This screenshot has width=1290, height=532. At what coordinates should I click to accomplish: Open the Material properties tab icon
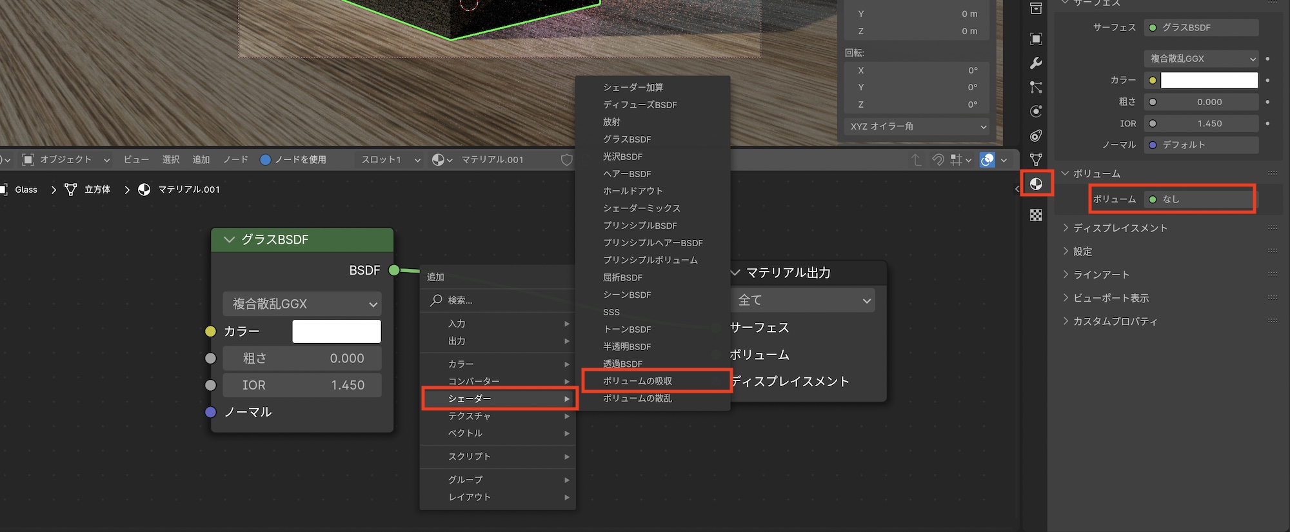click(1036, 184)
